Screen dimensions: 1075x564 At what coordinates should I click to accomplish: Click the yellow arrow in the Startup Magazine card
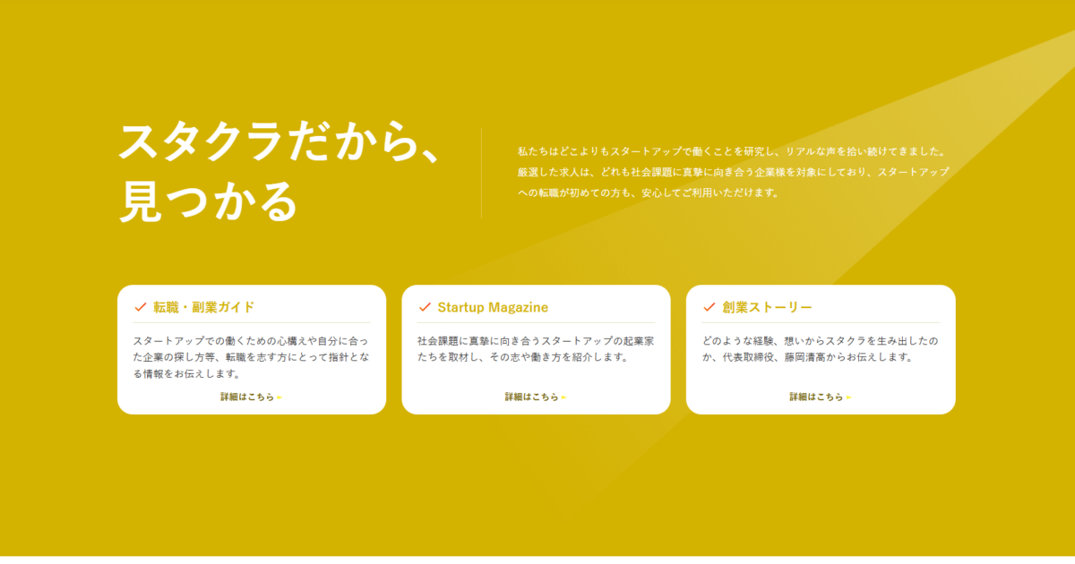pyautogui.click(x=563, y=397)
